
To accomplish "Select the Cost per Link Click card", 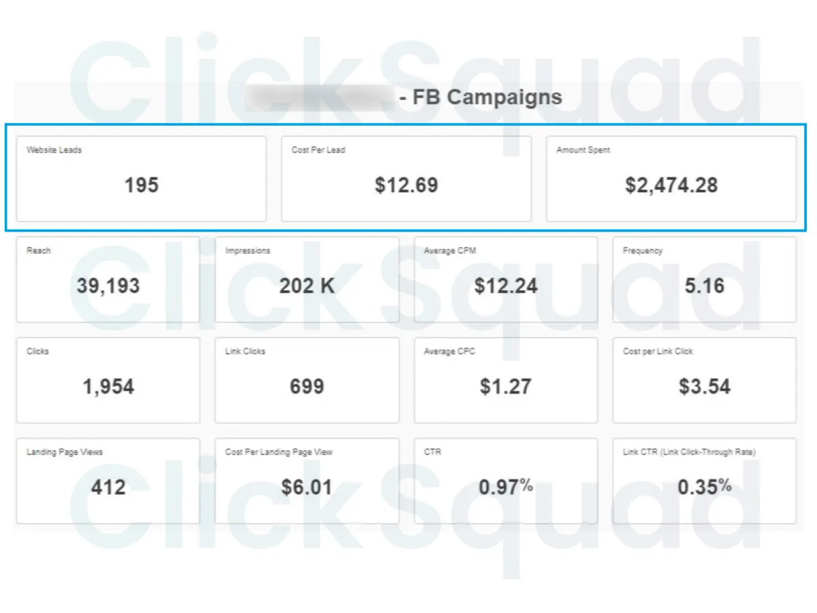I will coord(705,380).
